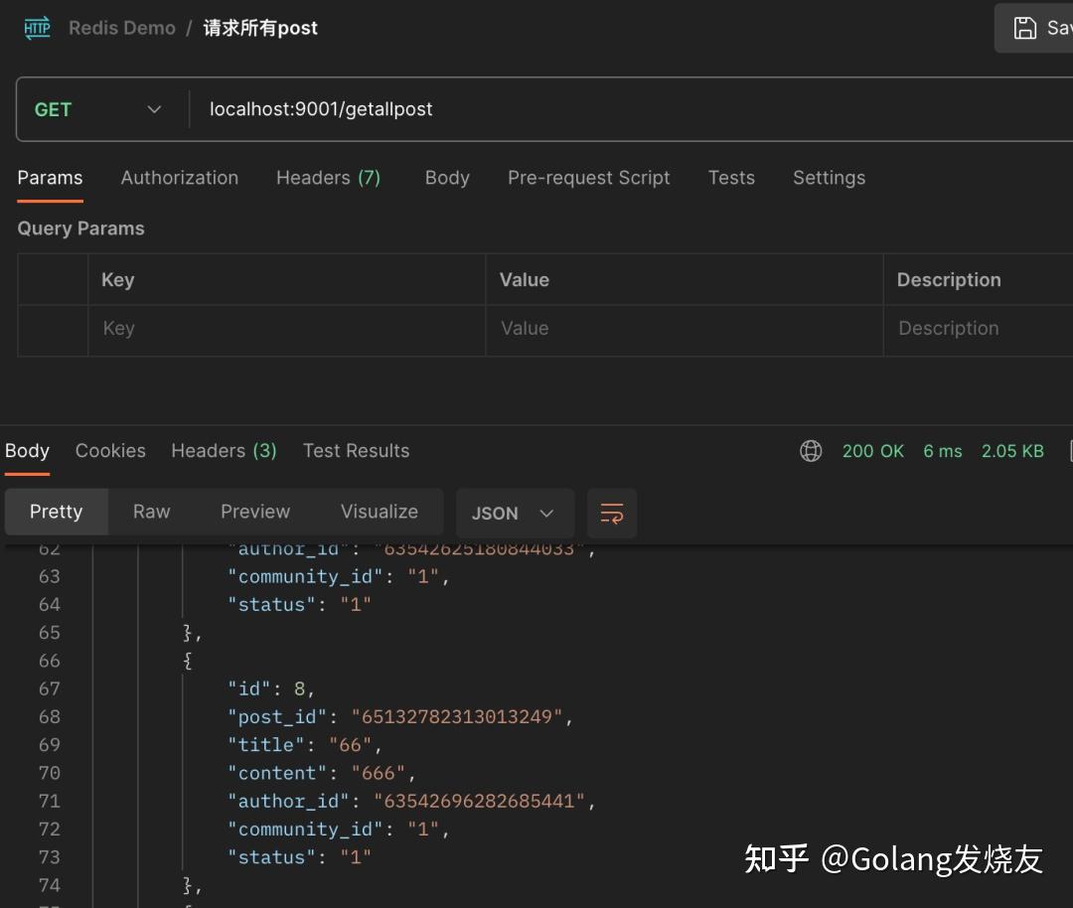Open the Test Results panel
1073x908 pixels.
pyautogui.click(x=356, y=450)
